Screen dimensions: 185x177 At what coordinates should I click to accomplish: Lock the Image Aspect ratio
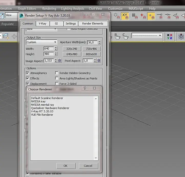(x=59, y=61)
